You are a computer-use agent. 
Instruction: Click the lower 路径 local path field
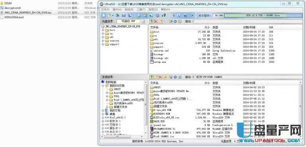coord(247,77)
